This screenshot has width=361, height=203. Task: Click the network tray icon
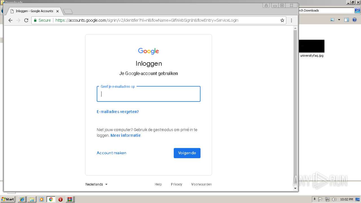pos(327,199)
